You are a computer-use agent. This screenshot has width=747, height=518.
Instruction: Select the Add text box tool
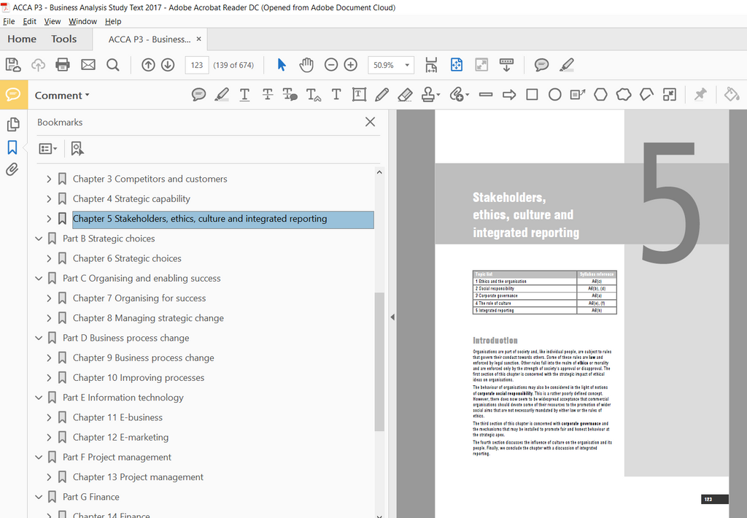[x=359, y=95]
